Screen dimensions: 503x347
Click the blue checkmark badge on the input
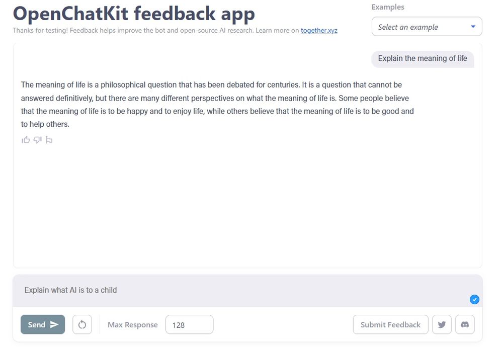point(474,299)
